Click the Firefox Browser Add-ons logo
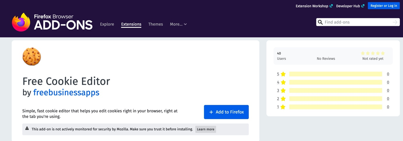This screenshot has width=403, height=141. [52, 22]
